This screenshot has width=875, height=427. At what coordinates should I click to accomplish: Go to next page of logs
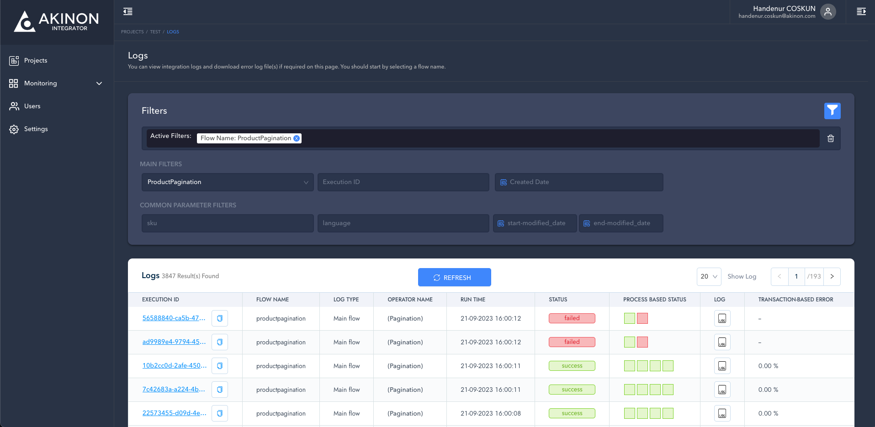[832, 277]
